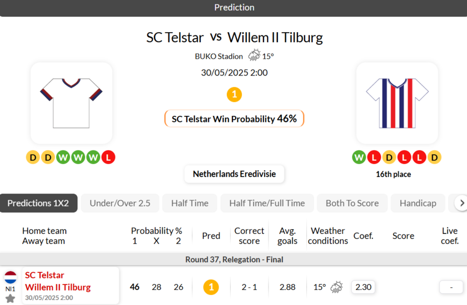Click the favorite star icon
The width and height of the screenshot is (467, 305).
coord(10,298)
